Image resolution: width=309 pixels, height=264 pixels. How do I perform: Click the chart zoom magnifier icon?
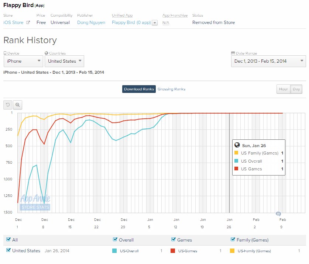tap(18, 105)
